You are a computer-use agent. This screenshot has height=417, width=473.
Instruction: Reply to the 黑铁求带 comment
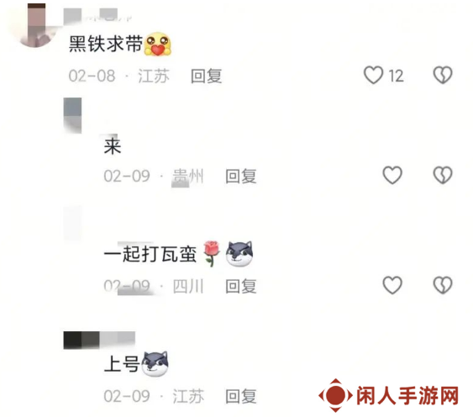(x=207, y=76)
